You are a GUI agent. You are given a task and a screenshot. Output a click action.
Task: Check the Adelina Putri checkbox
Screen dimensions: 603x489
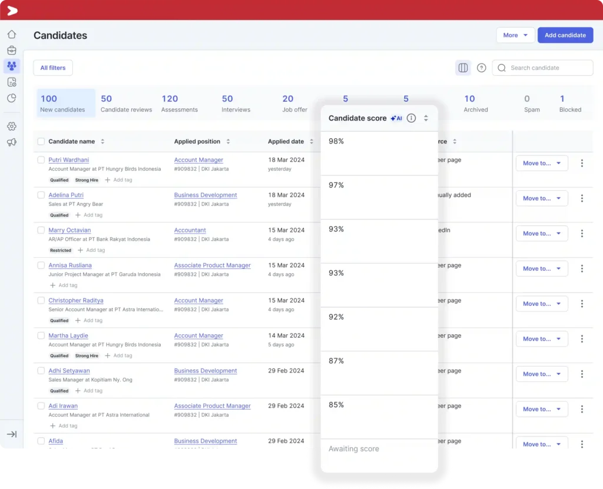click(41, 195)
